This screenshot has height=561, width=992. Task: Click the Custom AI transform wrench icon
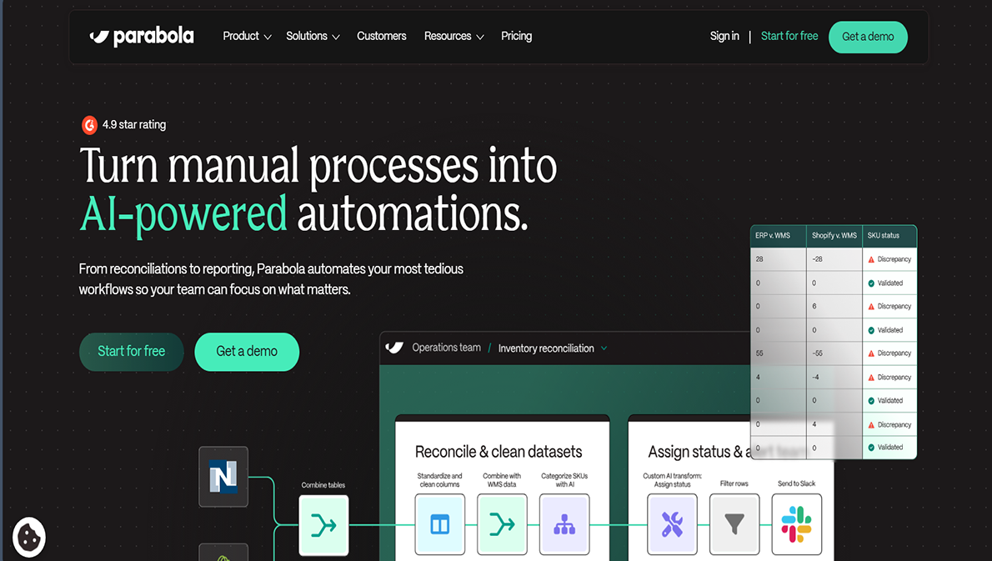click(672, 524)
